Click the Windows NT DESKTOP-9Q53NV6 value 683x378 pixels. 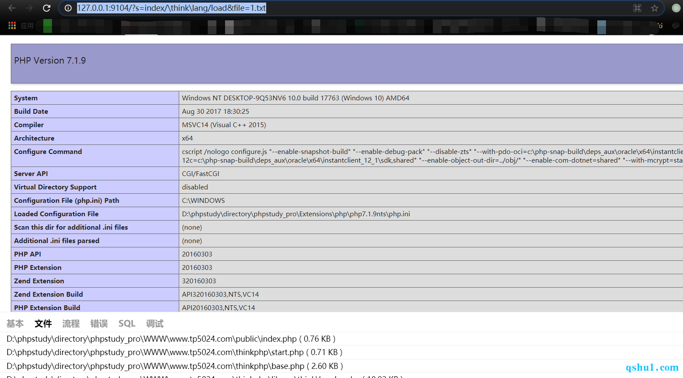[296, 98]
